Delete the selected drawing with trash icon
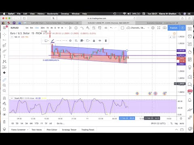 (106, 41)
